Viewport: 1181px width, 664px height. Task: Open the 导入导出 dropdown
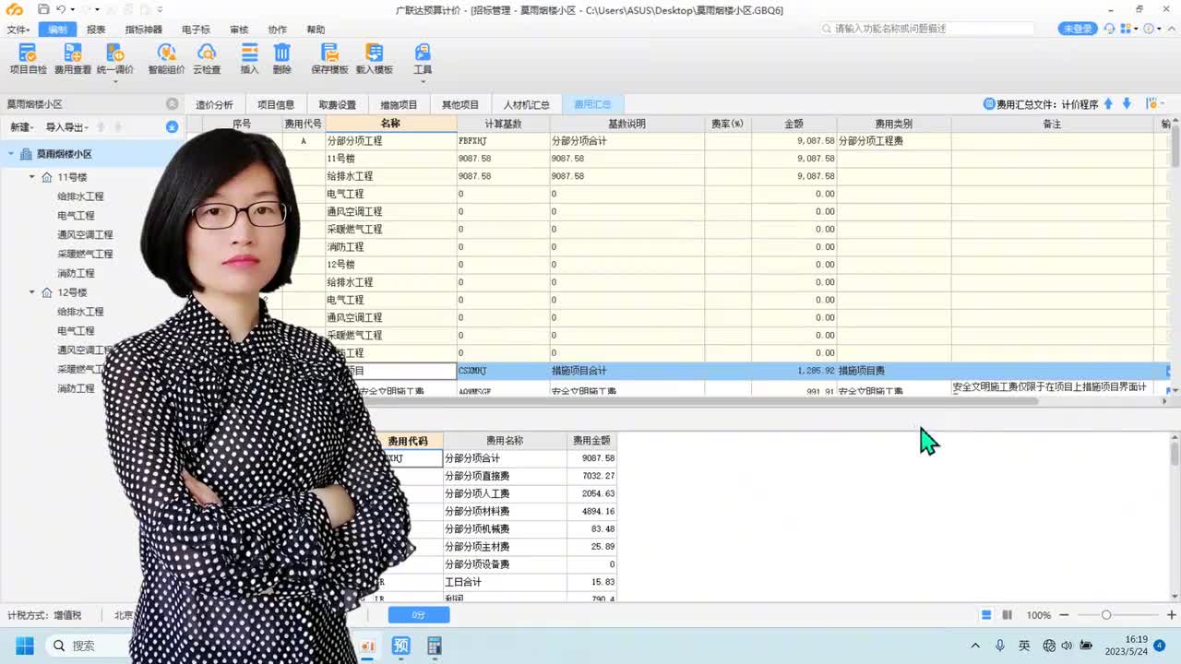pyautogui.click(x=66, y=127)
